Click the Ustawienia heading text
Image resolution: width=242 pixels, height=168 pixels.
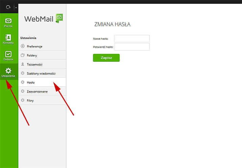click(x=28, y=38)
